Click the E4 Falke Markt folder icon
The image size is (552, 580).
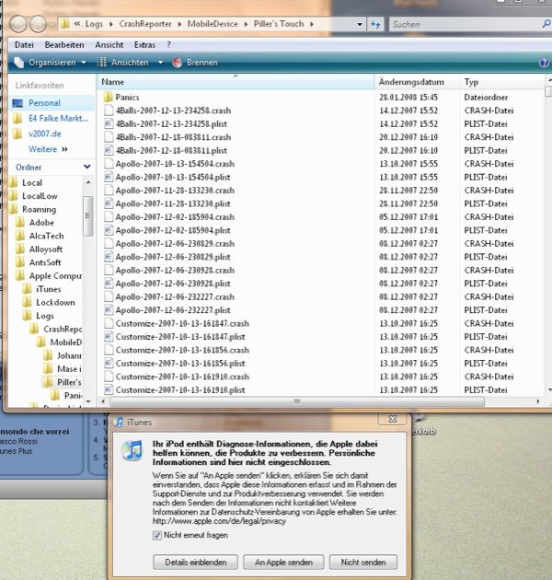[x=17, y=119]
